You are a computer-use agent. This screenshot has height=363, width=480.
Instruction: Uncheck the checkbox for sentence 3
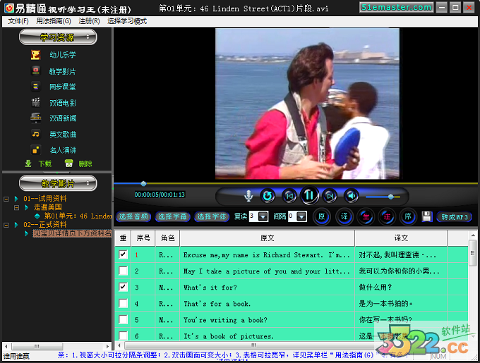coord(123,287)
